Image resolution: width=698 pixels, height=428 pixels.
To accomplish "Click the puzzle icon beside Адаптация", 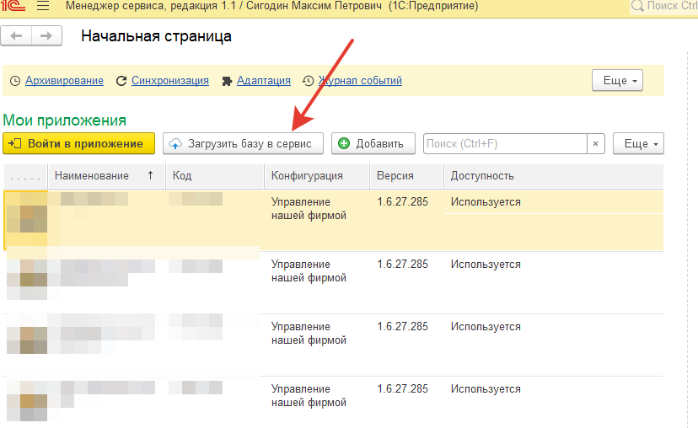I will tap(227, 81).
